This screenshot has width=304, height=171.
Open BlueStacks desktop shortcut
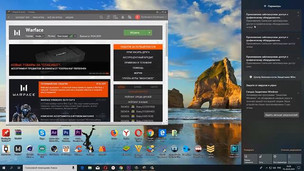126,150
